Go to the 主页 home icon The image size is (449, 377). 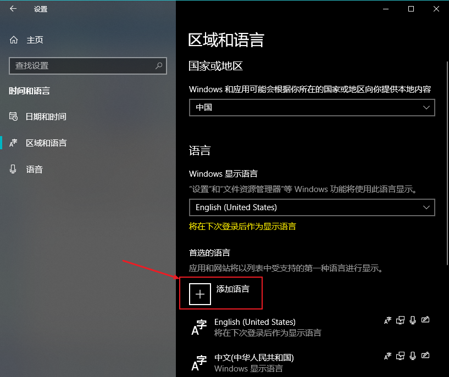pos(14,40)
